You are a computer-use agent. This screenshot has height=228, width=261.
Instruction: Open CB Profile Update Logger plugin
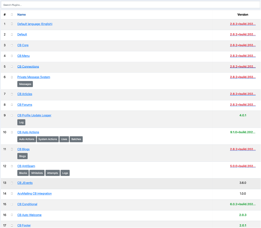click(x=34, y=115)
